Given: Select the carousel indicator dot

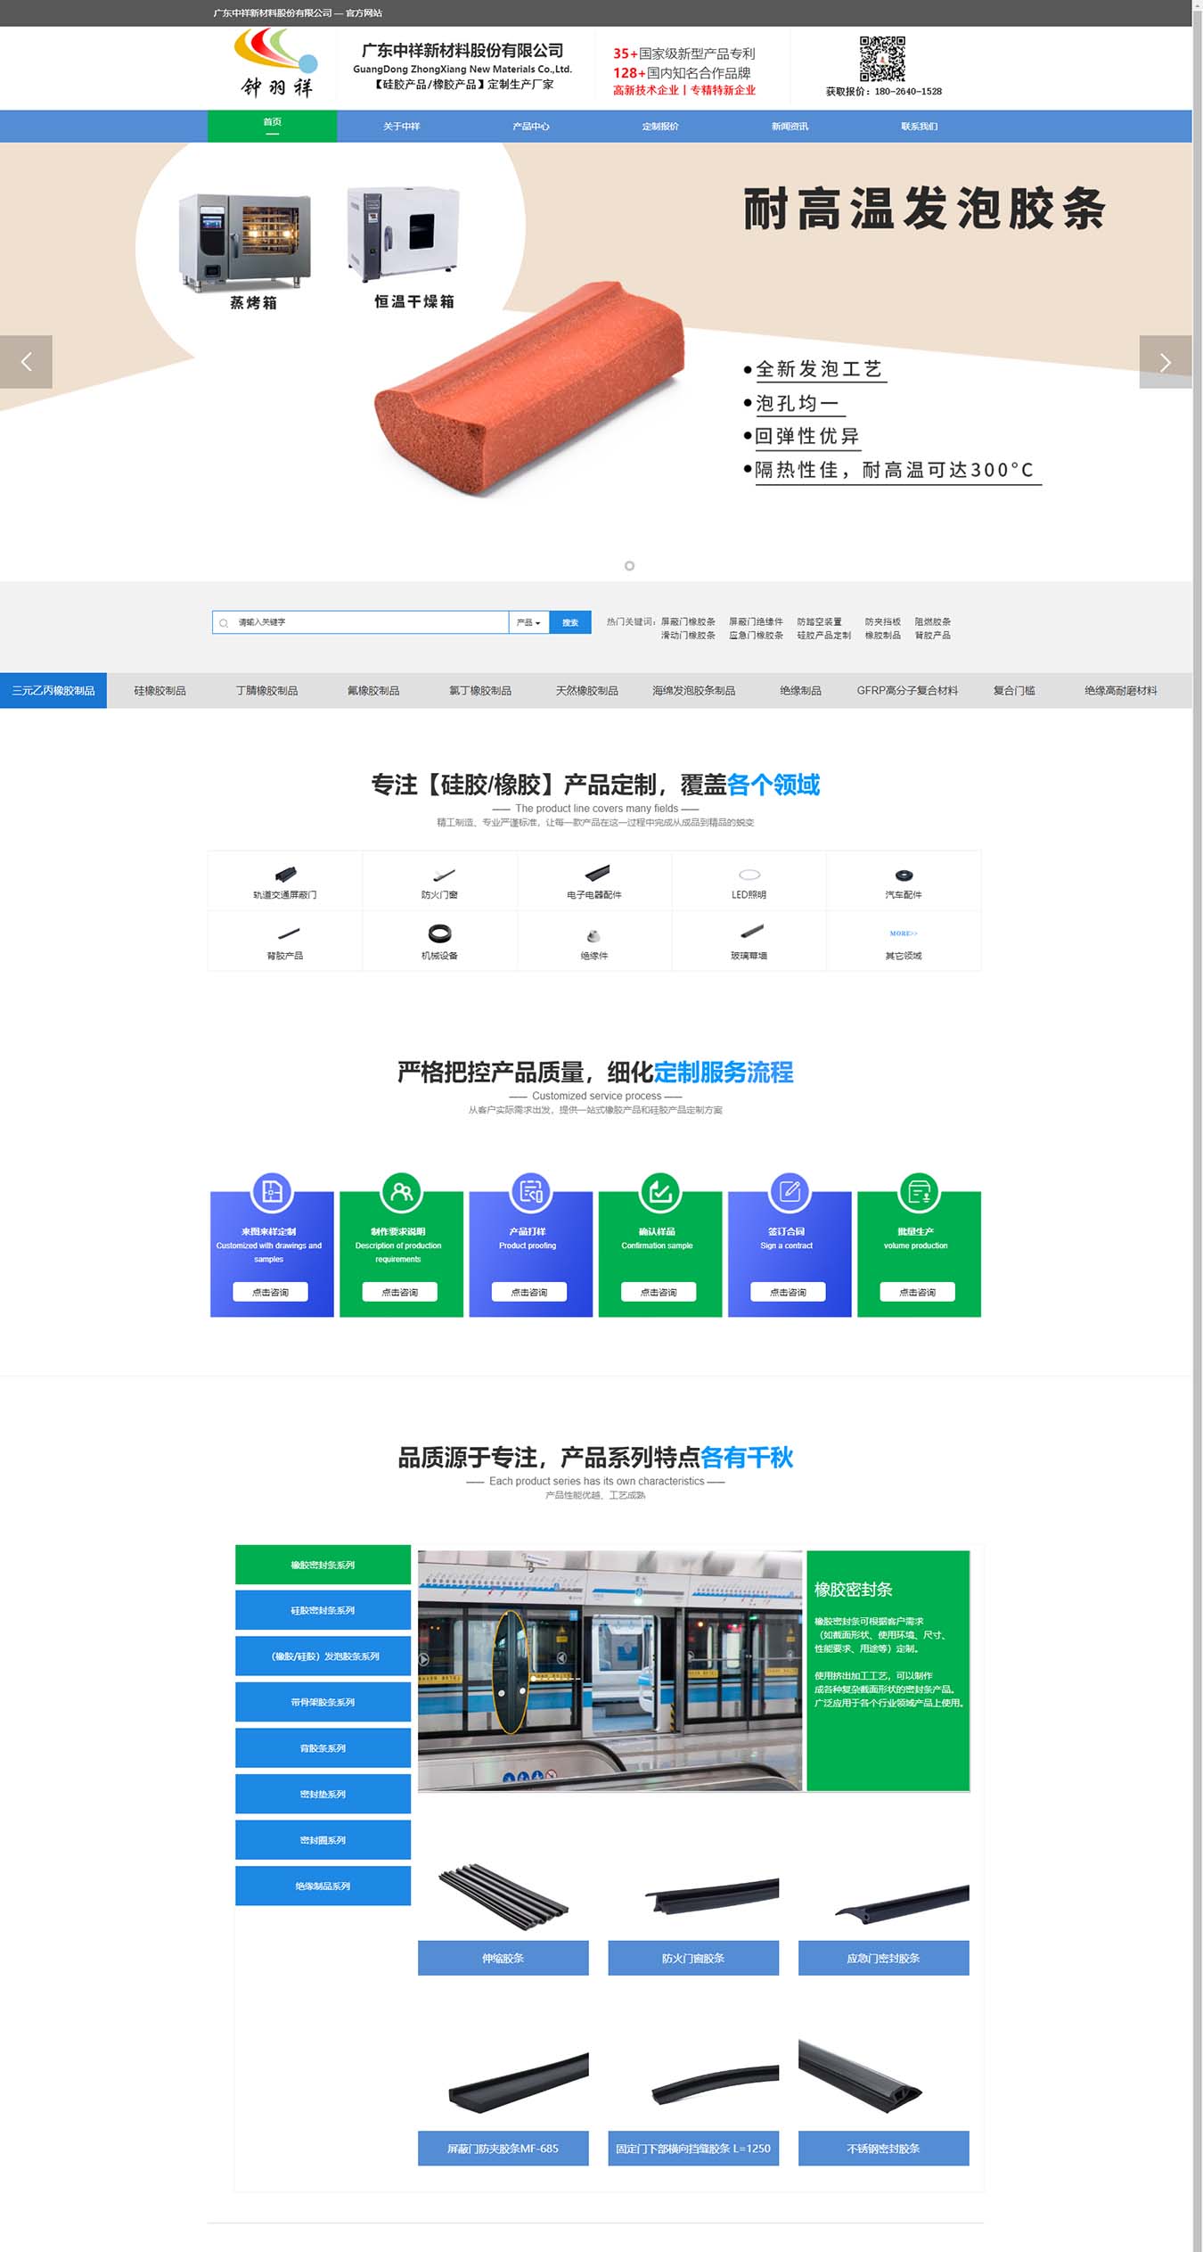Looking at the screenshot, I should tap(629, 566).
